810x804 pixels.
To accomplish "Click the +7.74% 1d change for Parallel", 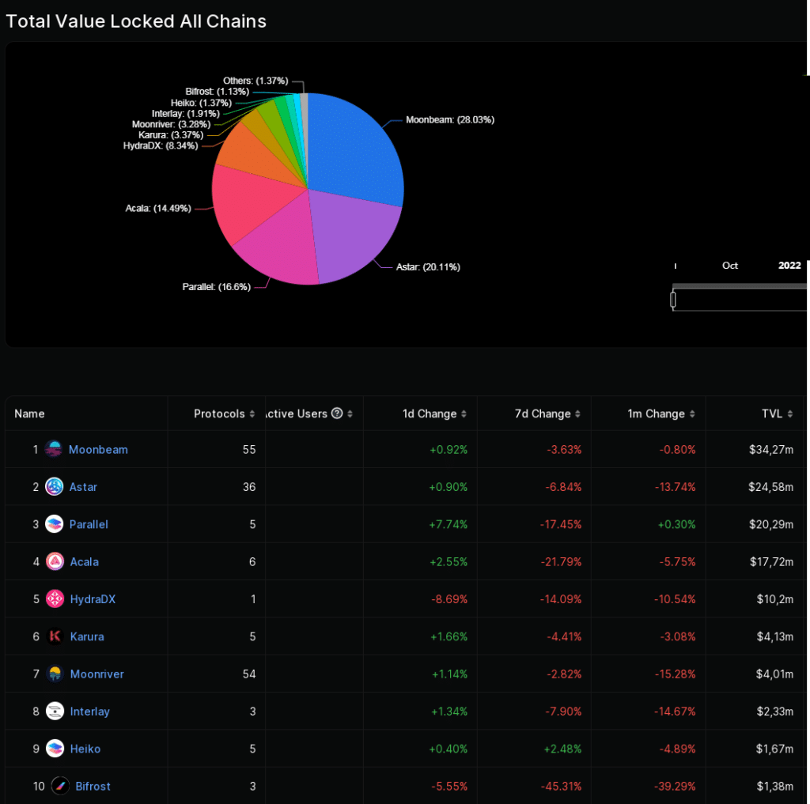I will coord(448,524).
